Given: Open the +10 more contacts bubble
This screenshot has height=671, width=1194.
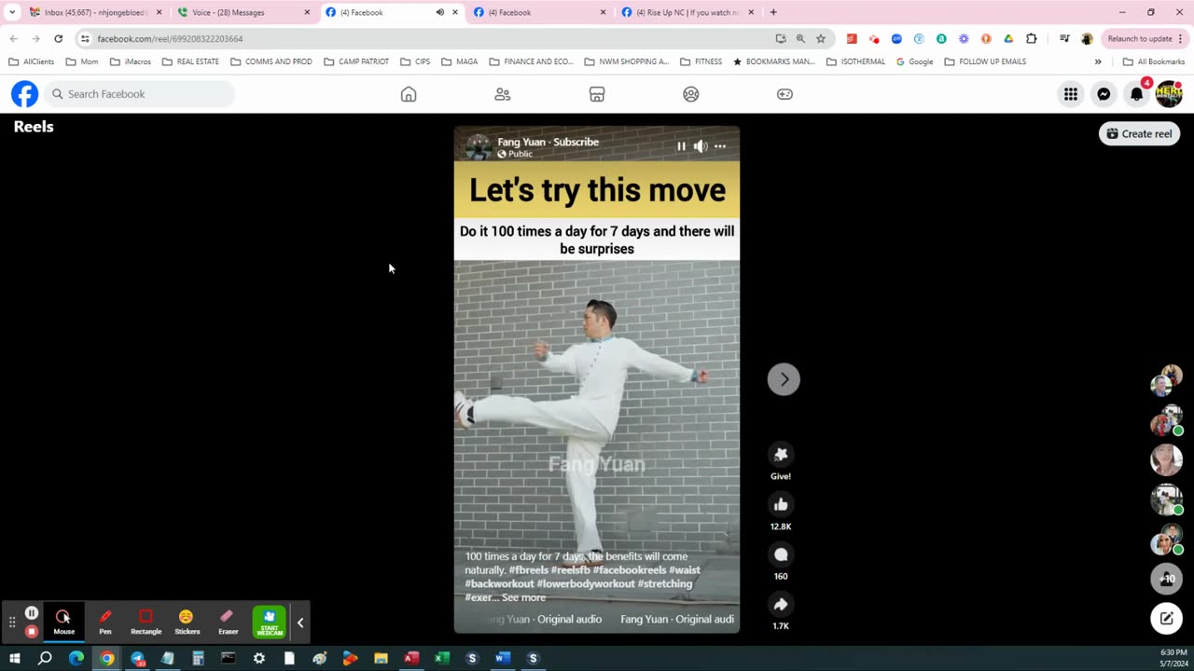Looking at the screenshot, I should 1167,578.
